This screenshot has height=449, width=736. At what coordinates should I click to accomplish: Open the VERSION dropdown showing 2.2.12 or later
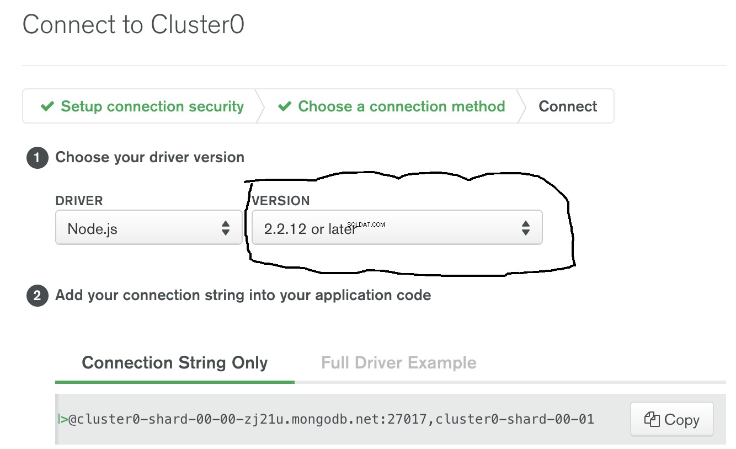(x=397, y=227)
